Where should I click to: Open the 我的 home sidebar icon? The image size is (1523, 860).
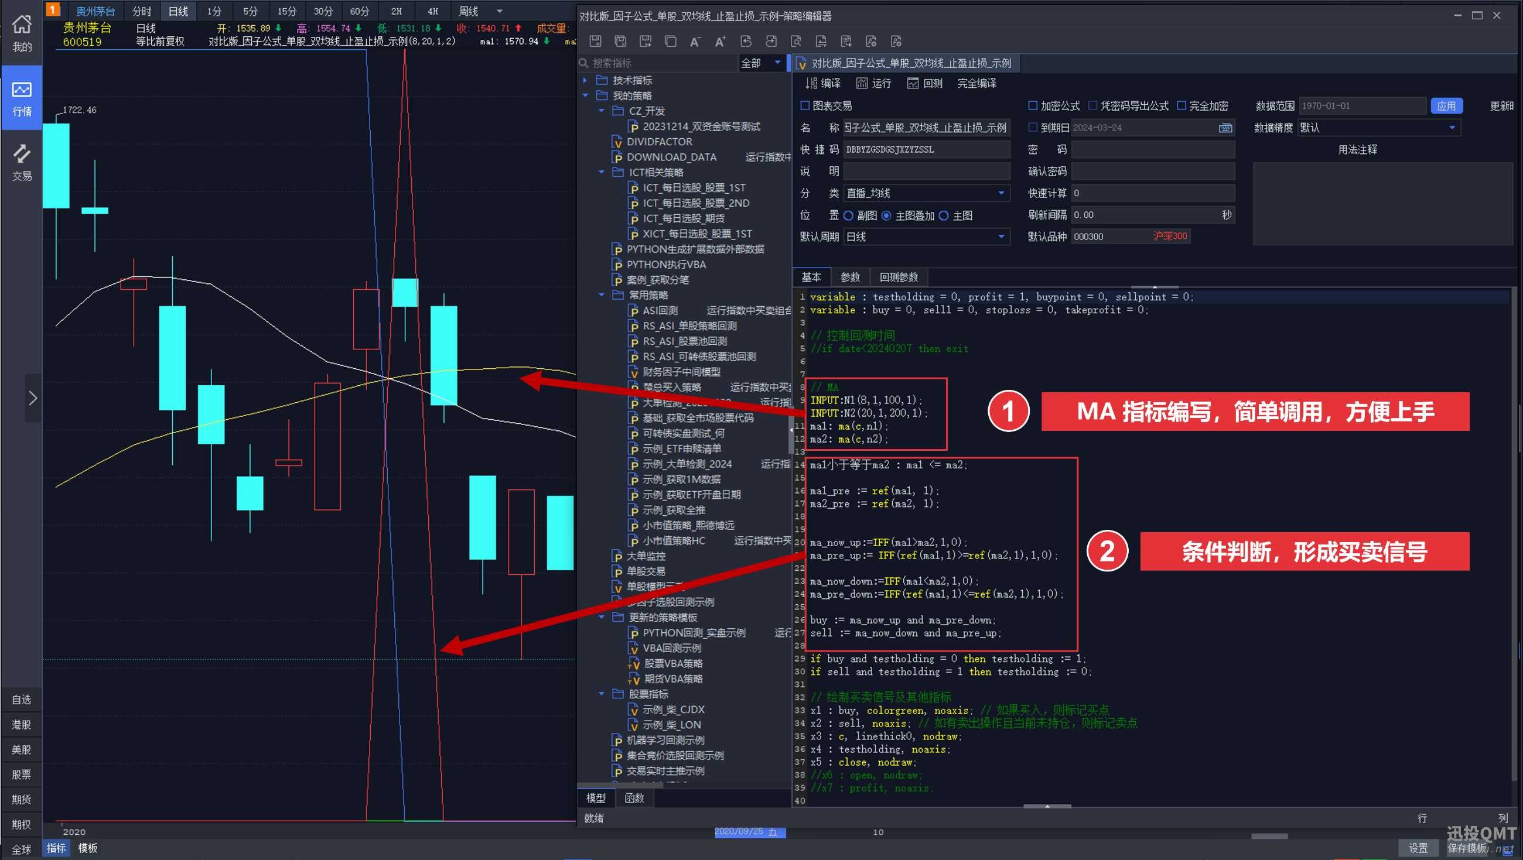(x=22, y=33)
